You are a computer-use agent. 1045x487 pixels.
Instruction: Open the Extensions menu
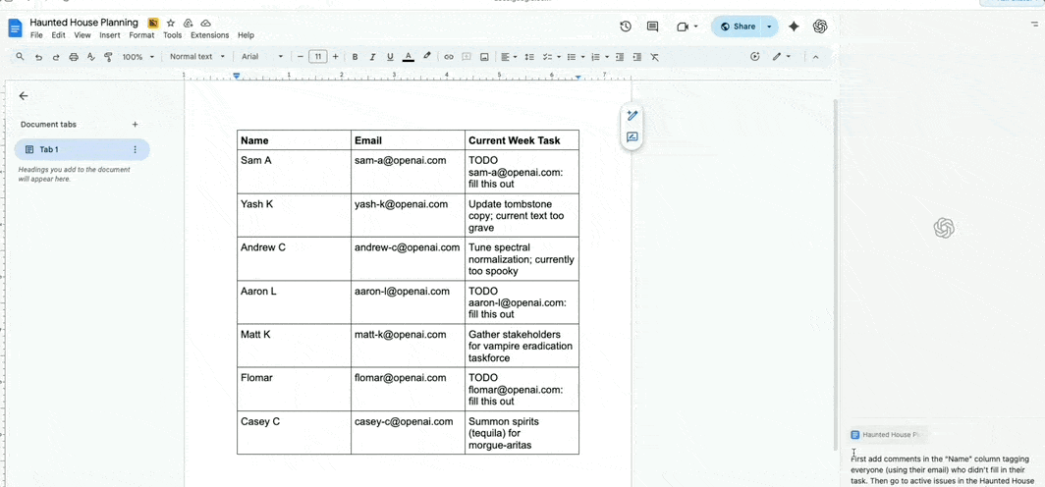click(210, 35)
